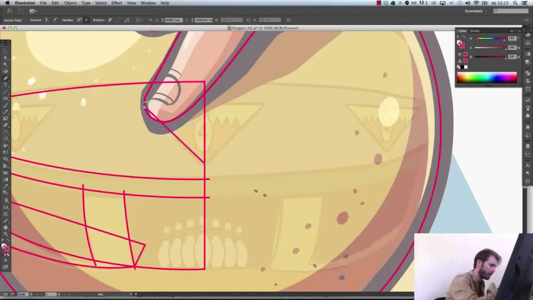Open the Artboards panel in dock

(x=528, y=154)
